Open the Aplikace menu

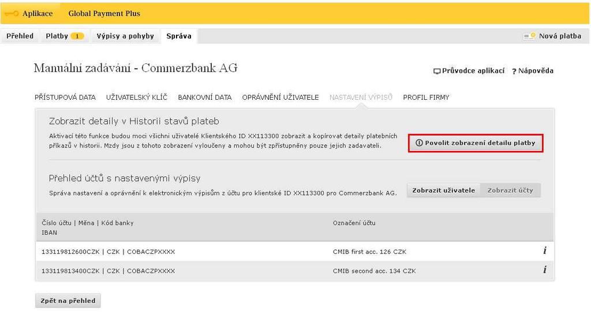(x=38, y=14)
